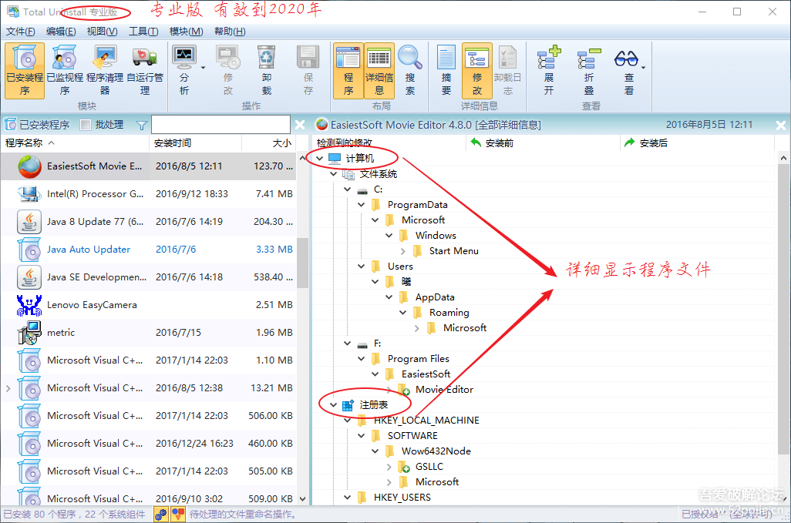Sort the list by 安装时间 column
Screen dimensions: 791x523
pos(195,143)
